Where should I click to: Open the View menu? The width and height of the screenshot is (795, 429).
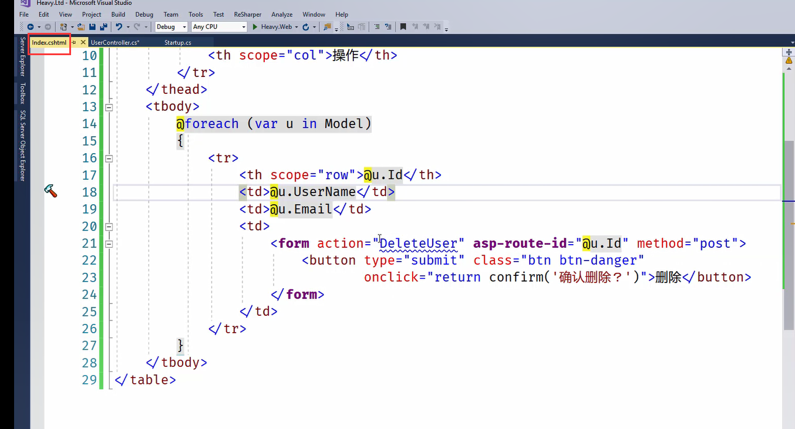coord(66,14)
